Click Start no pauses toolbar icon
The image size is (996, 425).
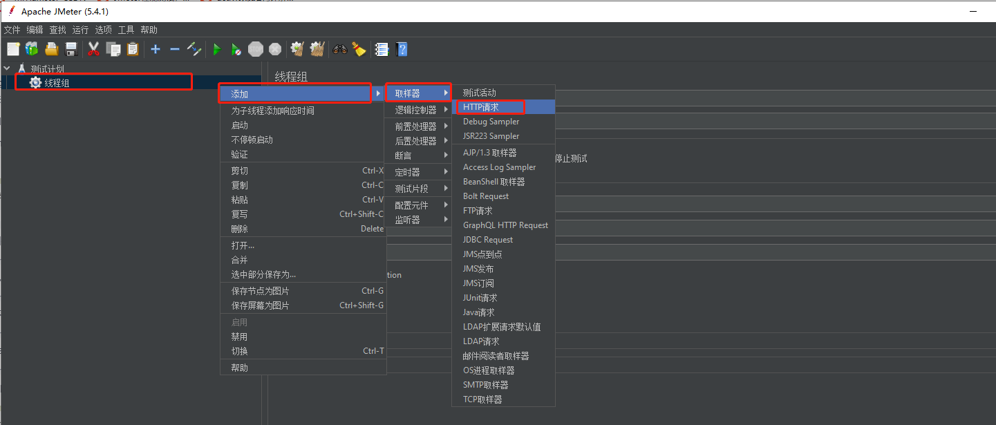tap(236, 49)
